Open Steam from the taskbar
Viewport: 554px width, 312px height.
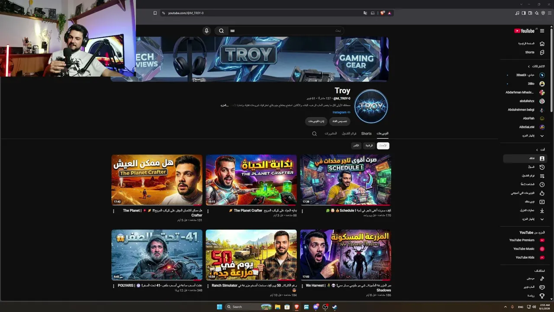point(335,307)
